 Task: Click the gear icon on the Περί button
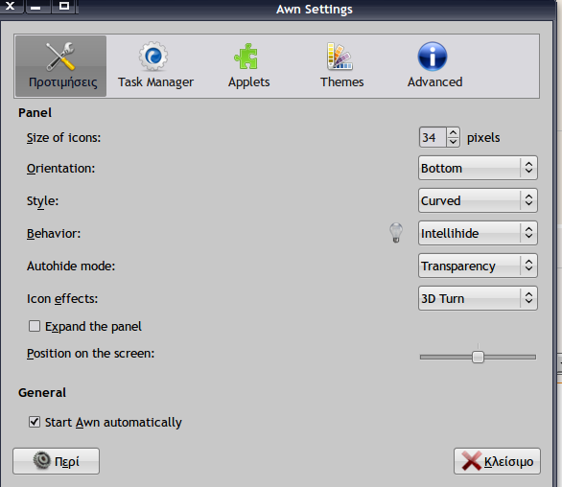pyautogui.click(x=42, y=460)
